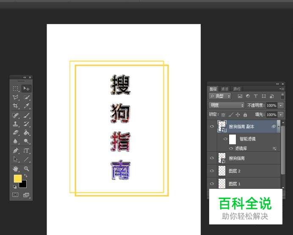Reset default foreground and background colors

click(15, 187)
